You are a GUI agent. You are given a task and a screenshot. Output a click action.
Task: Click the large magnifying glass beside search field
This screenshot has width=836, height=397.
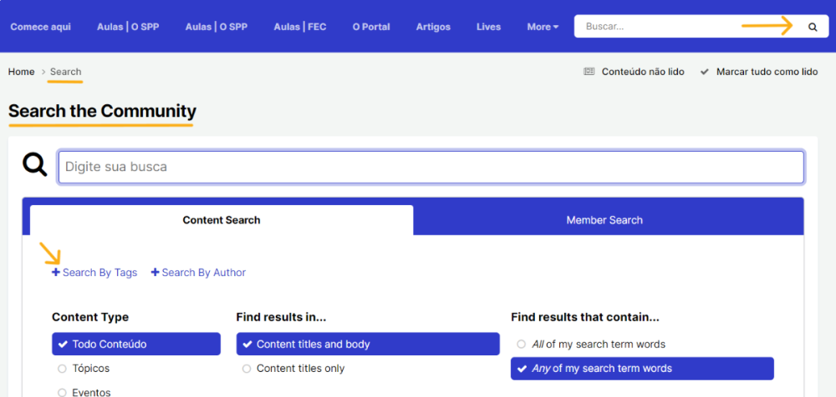[34, 165]
